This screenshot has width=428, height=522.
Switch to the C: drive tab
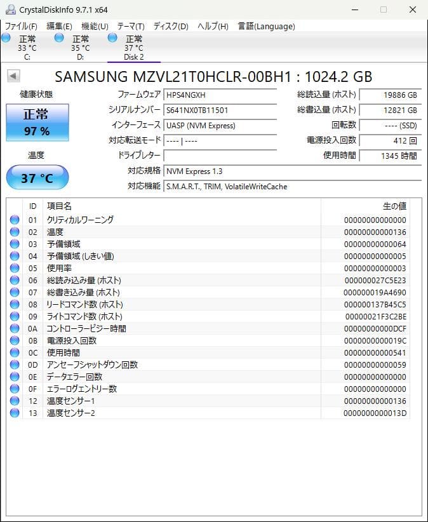(27, 48)
